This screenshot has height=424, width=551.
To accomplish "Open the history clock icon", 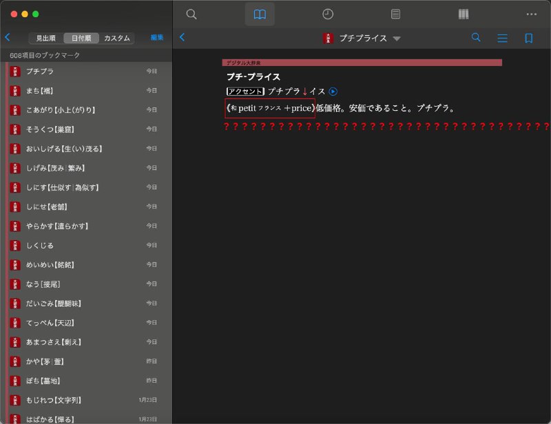I will (x=326, y=14).
